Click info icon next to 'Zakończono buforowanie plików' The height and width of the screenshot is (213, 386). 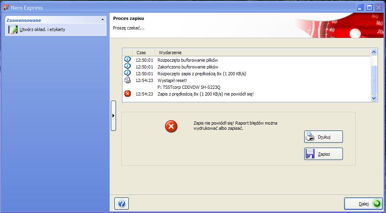pos(128,66)
